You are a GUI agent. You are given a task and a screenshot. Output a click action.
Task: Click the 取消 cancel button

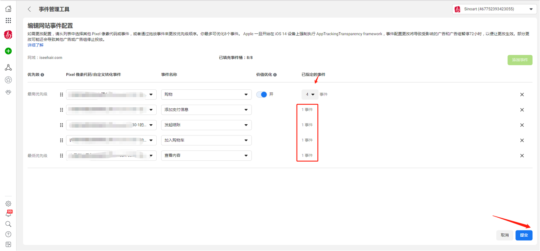pyautogui.click(x=505, y=235)
